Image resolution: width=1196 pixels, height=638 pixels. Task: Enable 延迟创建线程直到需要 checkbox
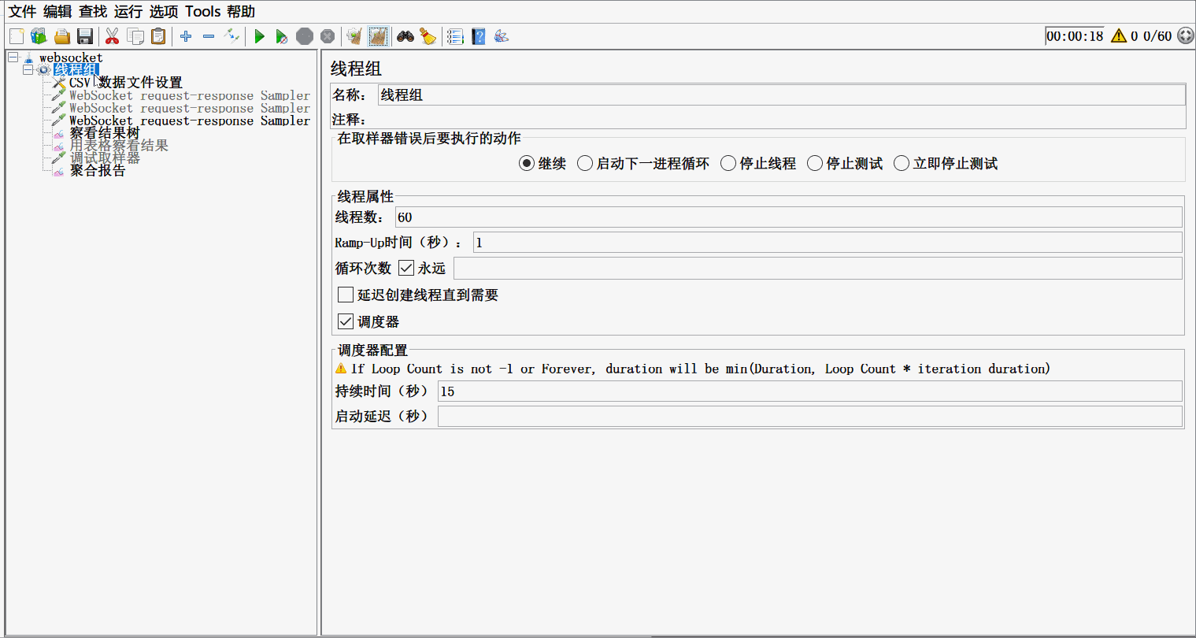[346, 295]
